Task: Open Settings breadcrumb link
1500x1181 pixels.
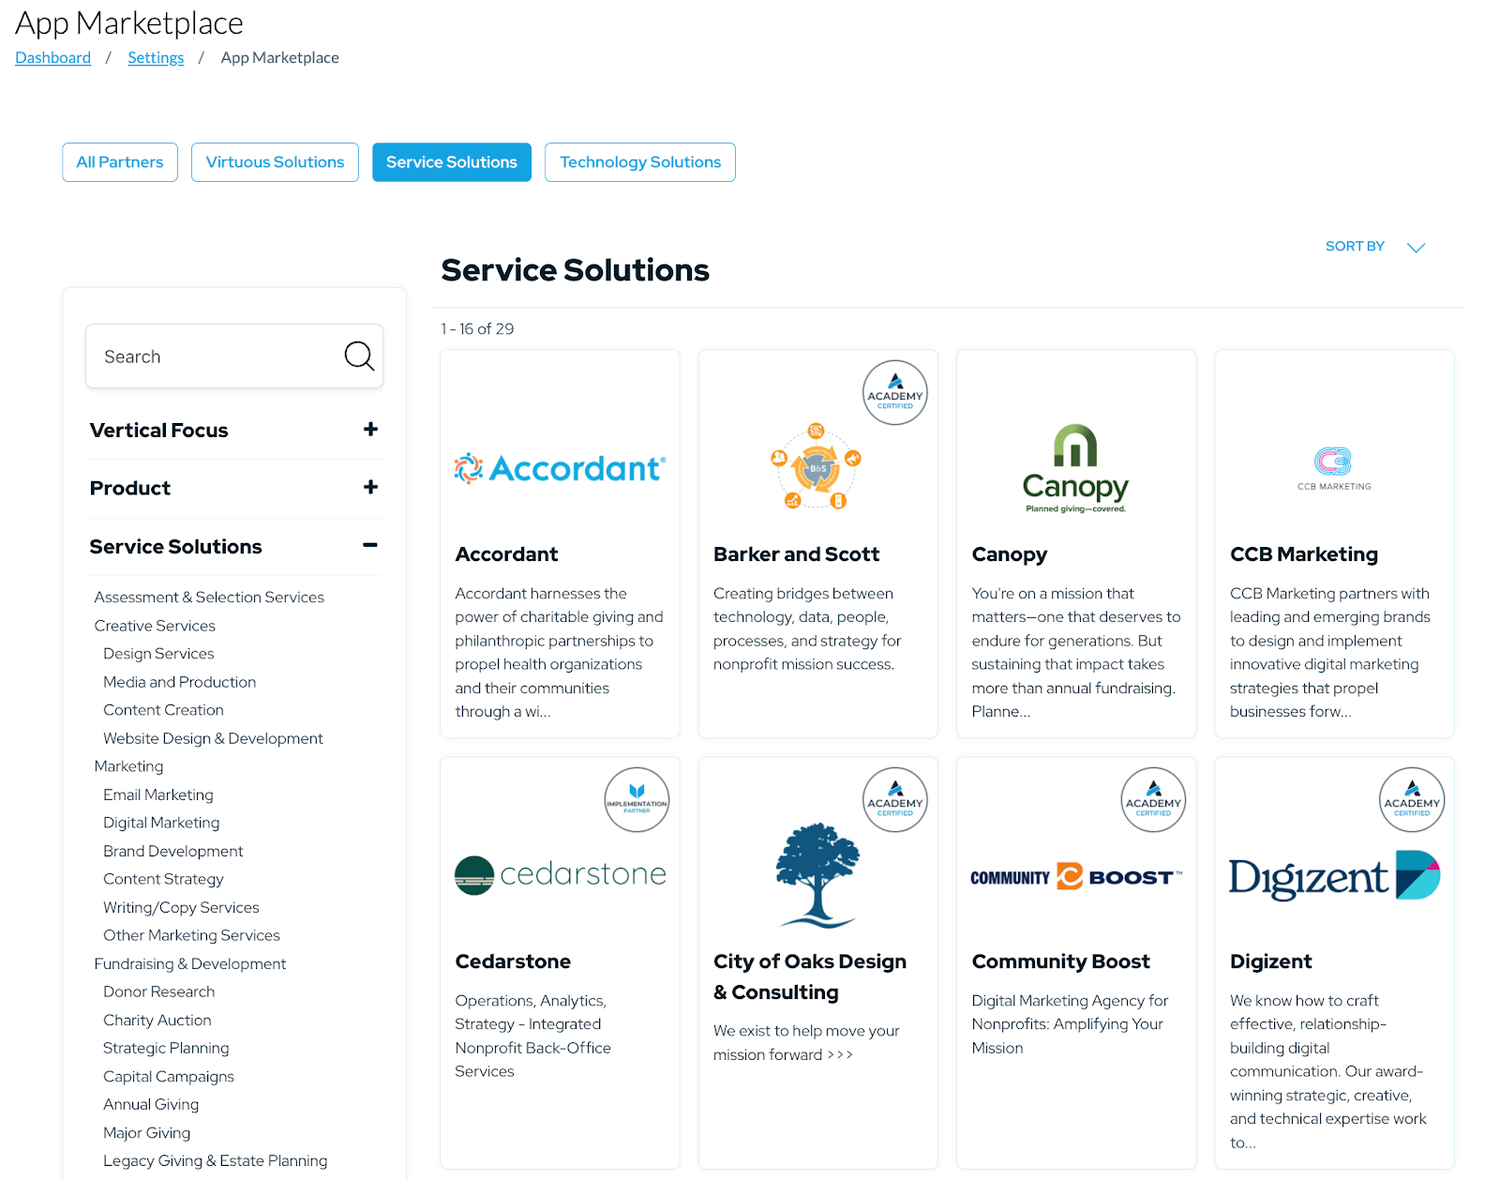Action: coord(156,57)
